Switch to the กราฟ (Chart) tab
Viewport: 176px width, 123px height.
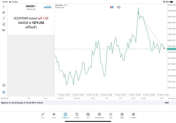54,115
